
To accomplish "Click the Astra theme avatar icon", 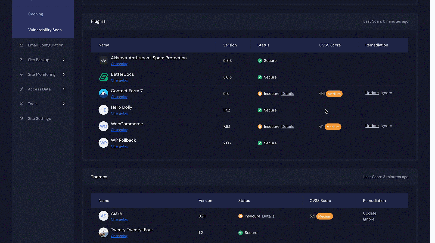I will [x=103, y=216].
